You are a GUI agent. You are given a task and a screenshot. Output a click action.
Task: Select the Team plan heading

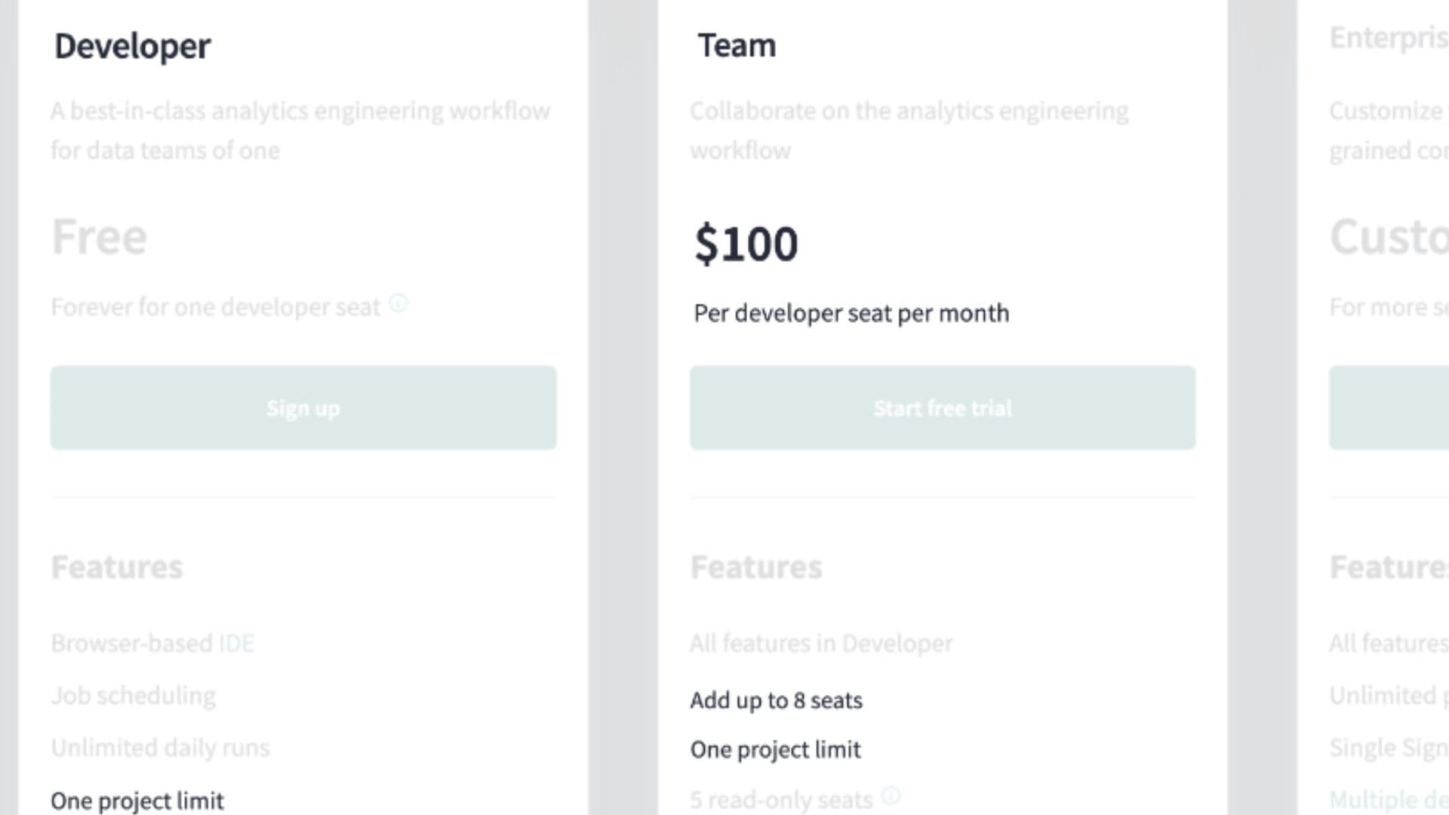737,45
